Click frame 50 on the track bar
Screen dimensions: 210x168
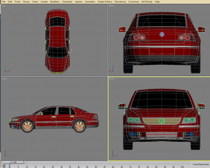coord(96,167)
